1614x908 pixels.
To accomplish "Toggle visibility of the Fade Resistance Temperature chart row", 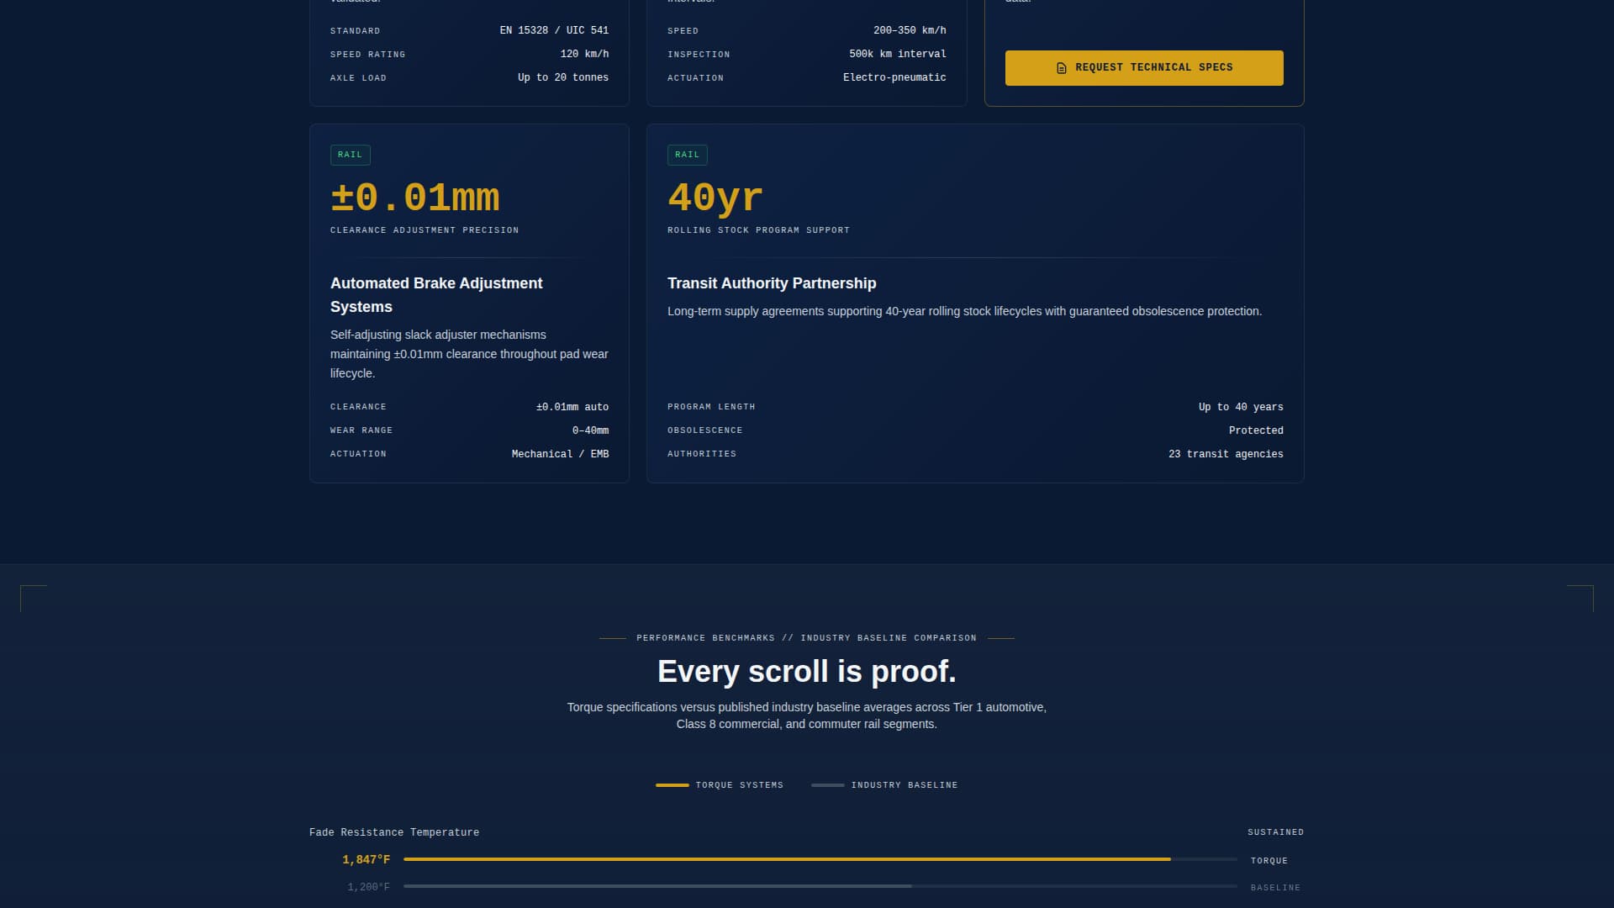I will pos(393,832).
